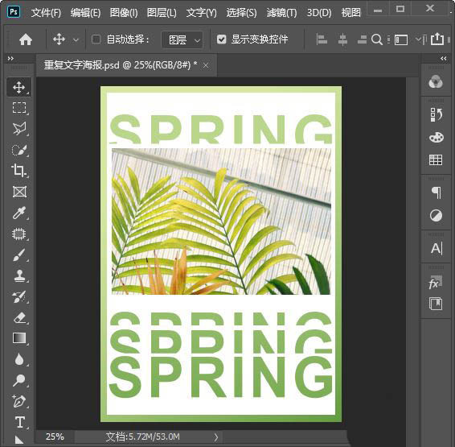The height and width of the screenshot is (447, 455).
Task: Expand the Move tool preset dropdown arrow
Action: [76, 39]
